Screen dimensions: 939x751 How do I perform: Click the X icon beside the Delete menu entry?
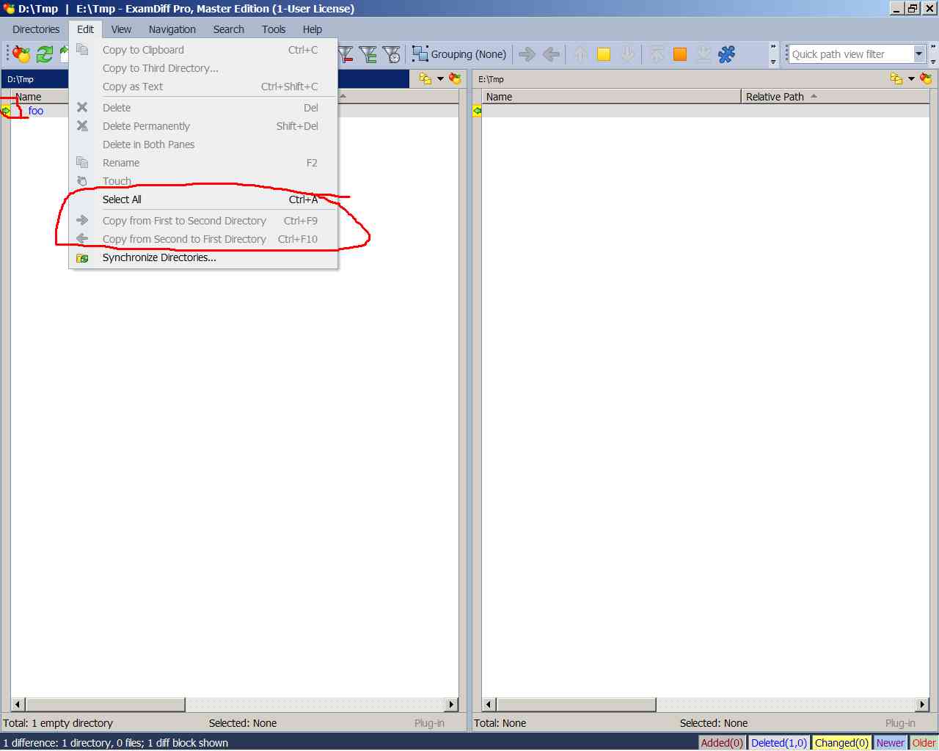[x=82, y=107]
